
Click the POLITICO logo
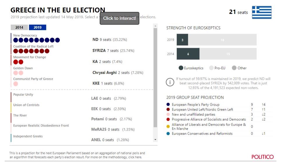[x=262, y=157]
